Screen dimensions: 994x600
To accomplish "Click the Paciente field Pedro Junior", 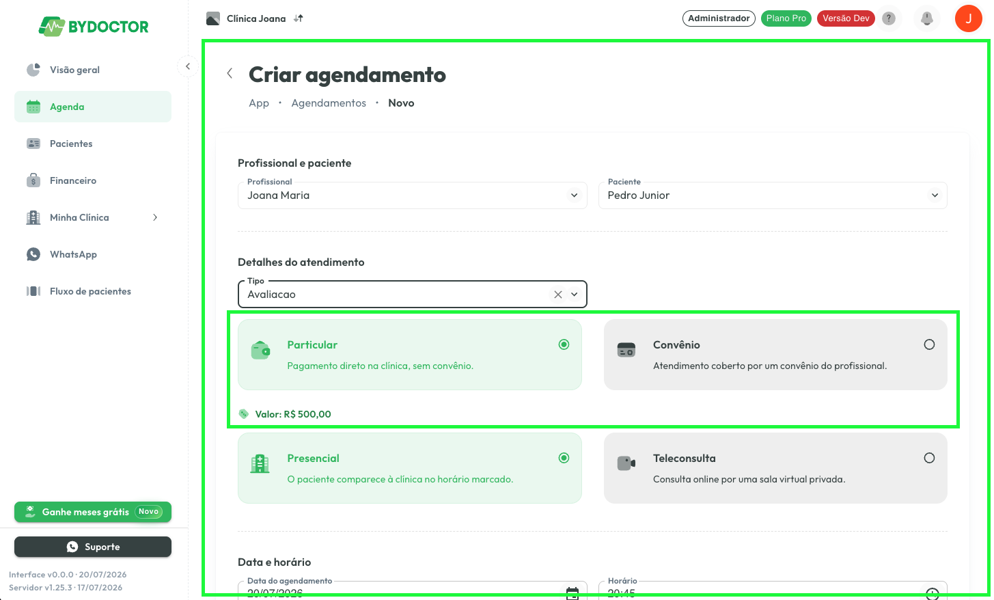I will click(x=773, y=195).
